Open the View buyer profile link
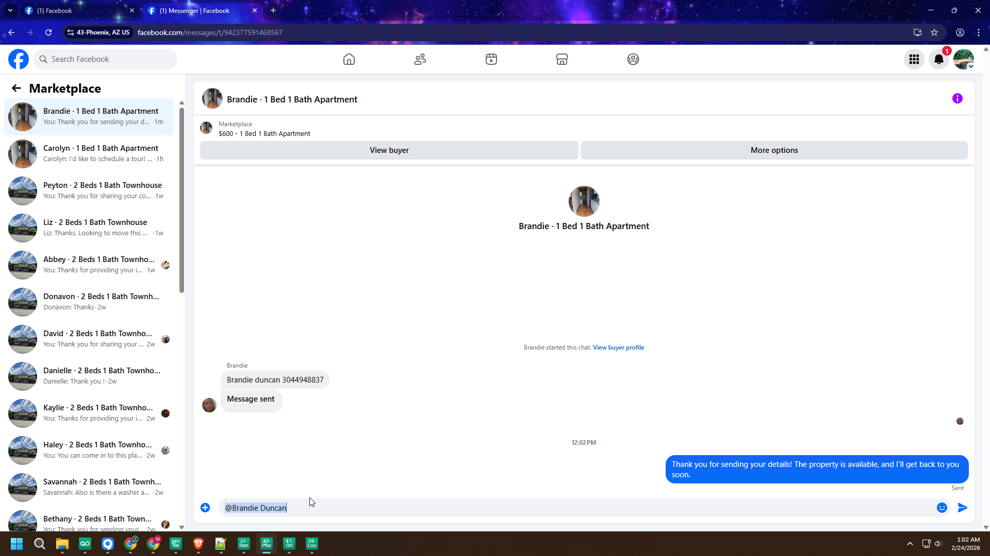This screenshot has width=990, height=556. (618, 347)
